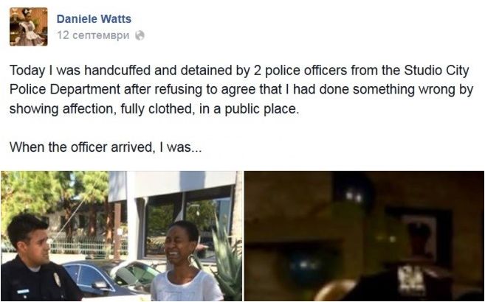Click the public globe privacy icon
Viewport: 485px width, 302px height.
[140, 35]
